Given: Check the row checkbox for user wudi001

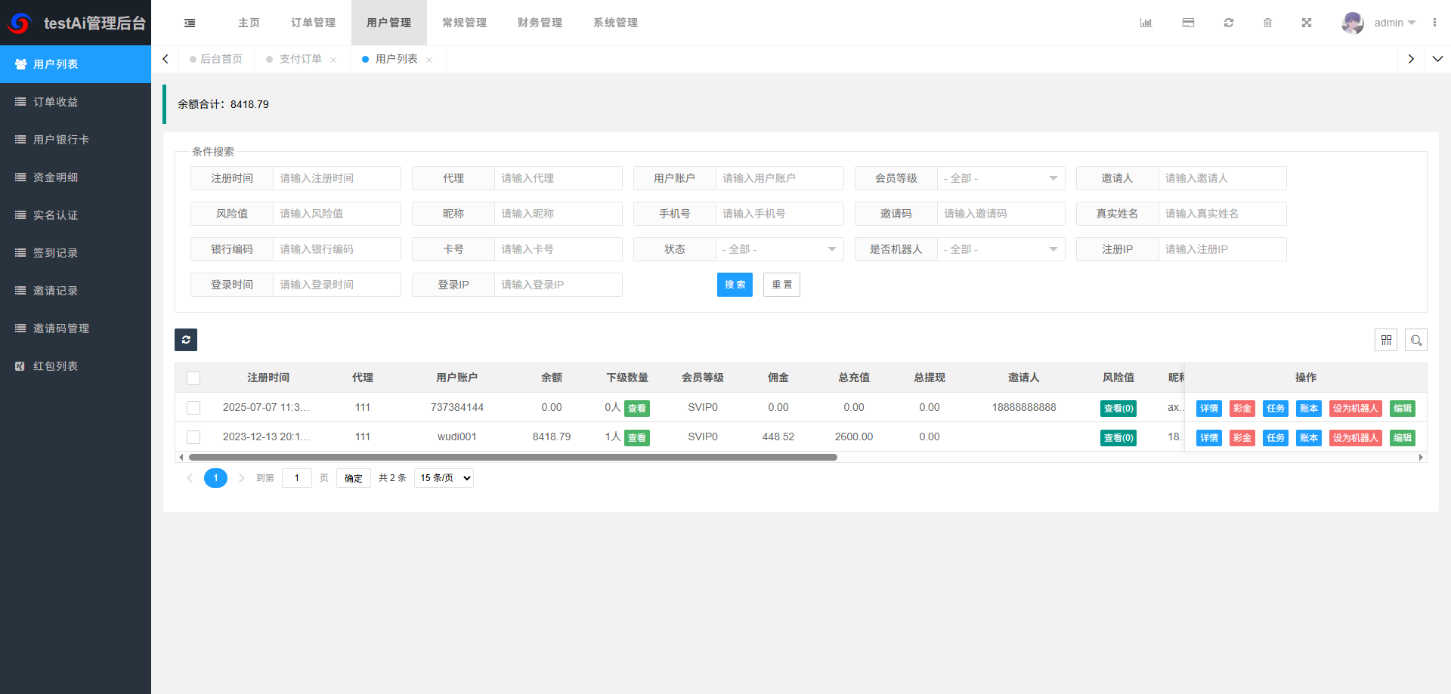Looking at the screenshot, I should (193, 437).
